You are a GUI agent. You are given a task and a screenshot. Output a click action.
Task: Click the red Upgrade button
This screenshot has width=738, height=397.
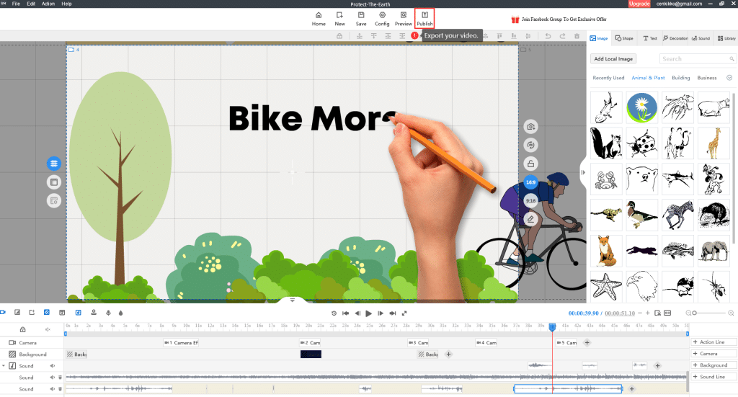tap(639, 4)
